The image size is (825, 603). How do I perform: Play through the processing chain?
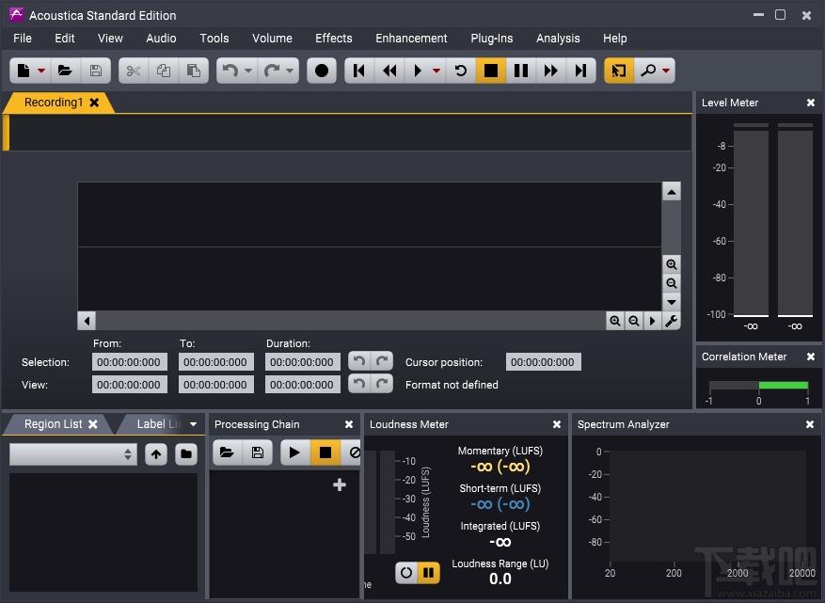(294, 452)
